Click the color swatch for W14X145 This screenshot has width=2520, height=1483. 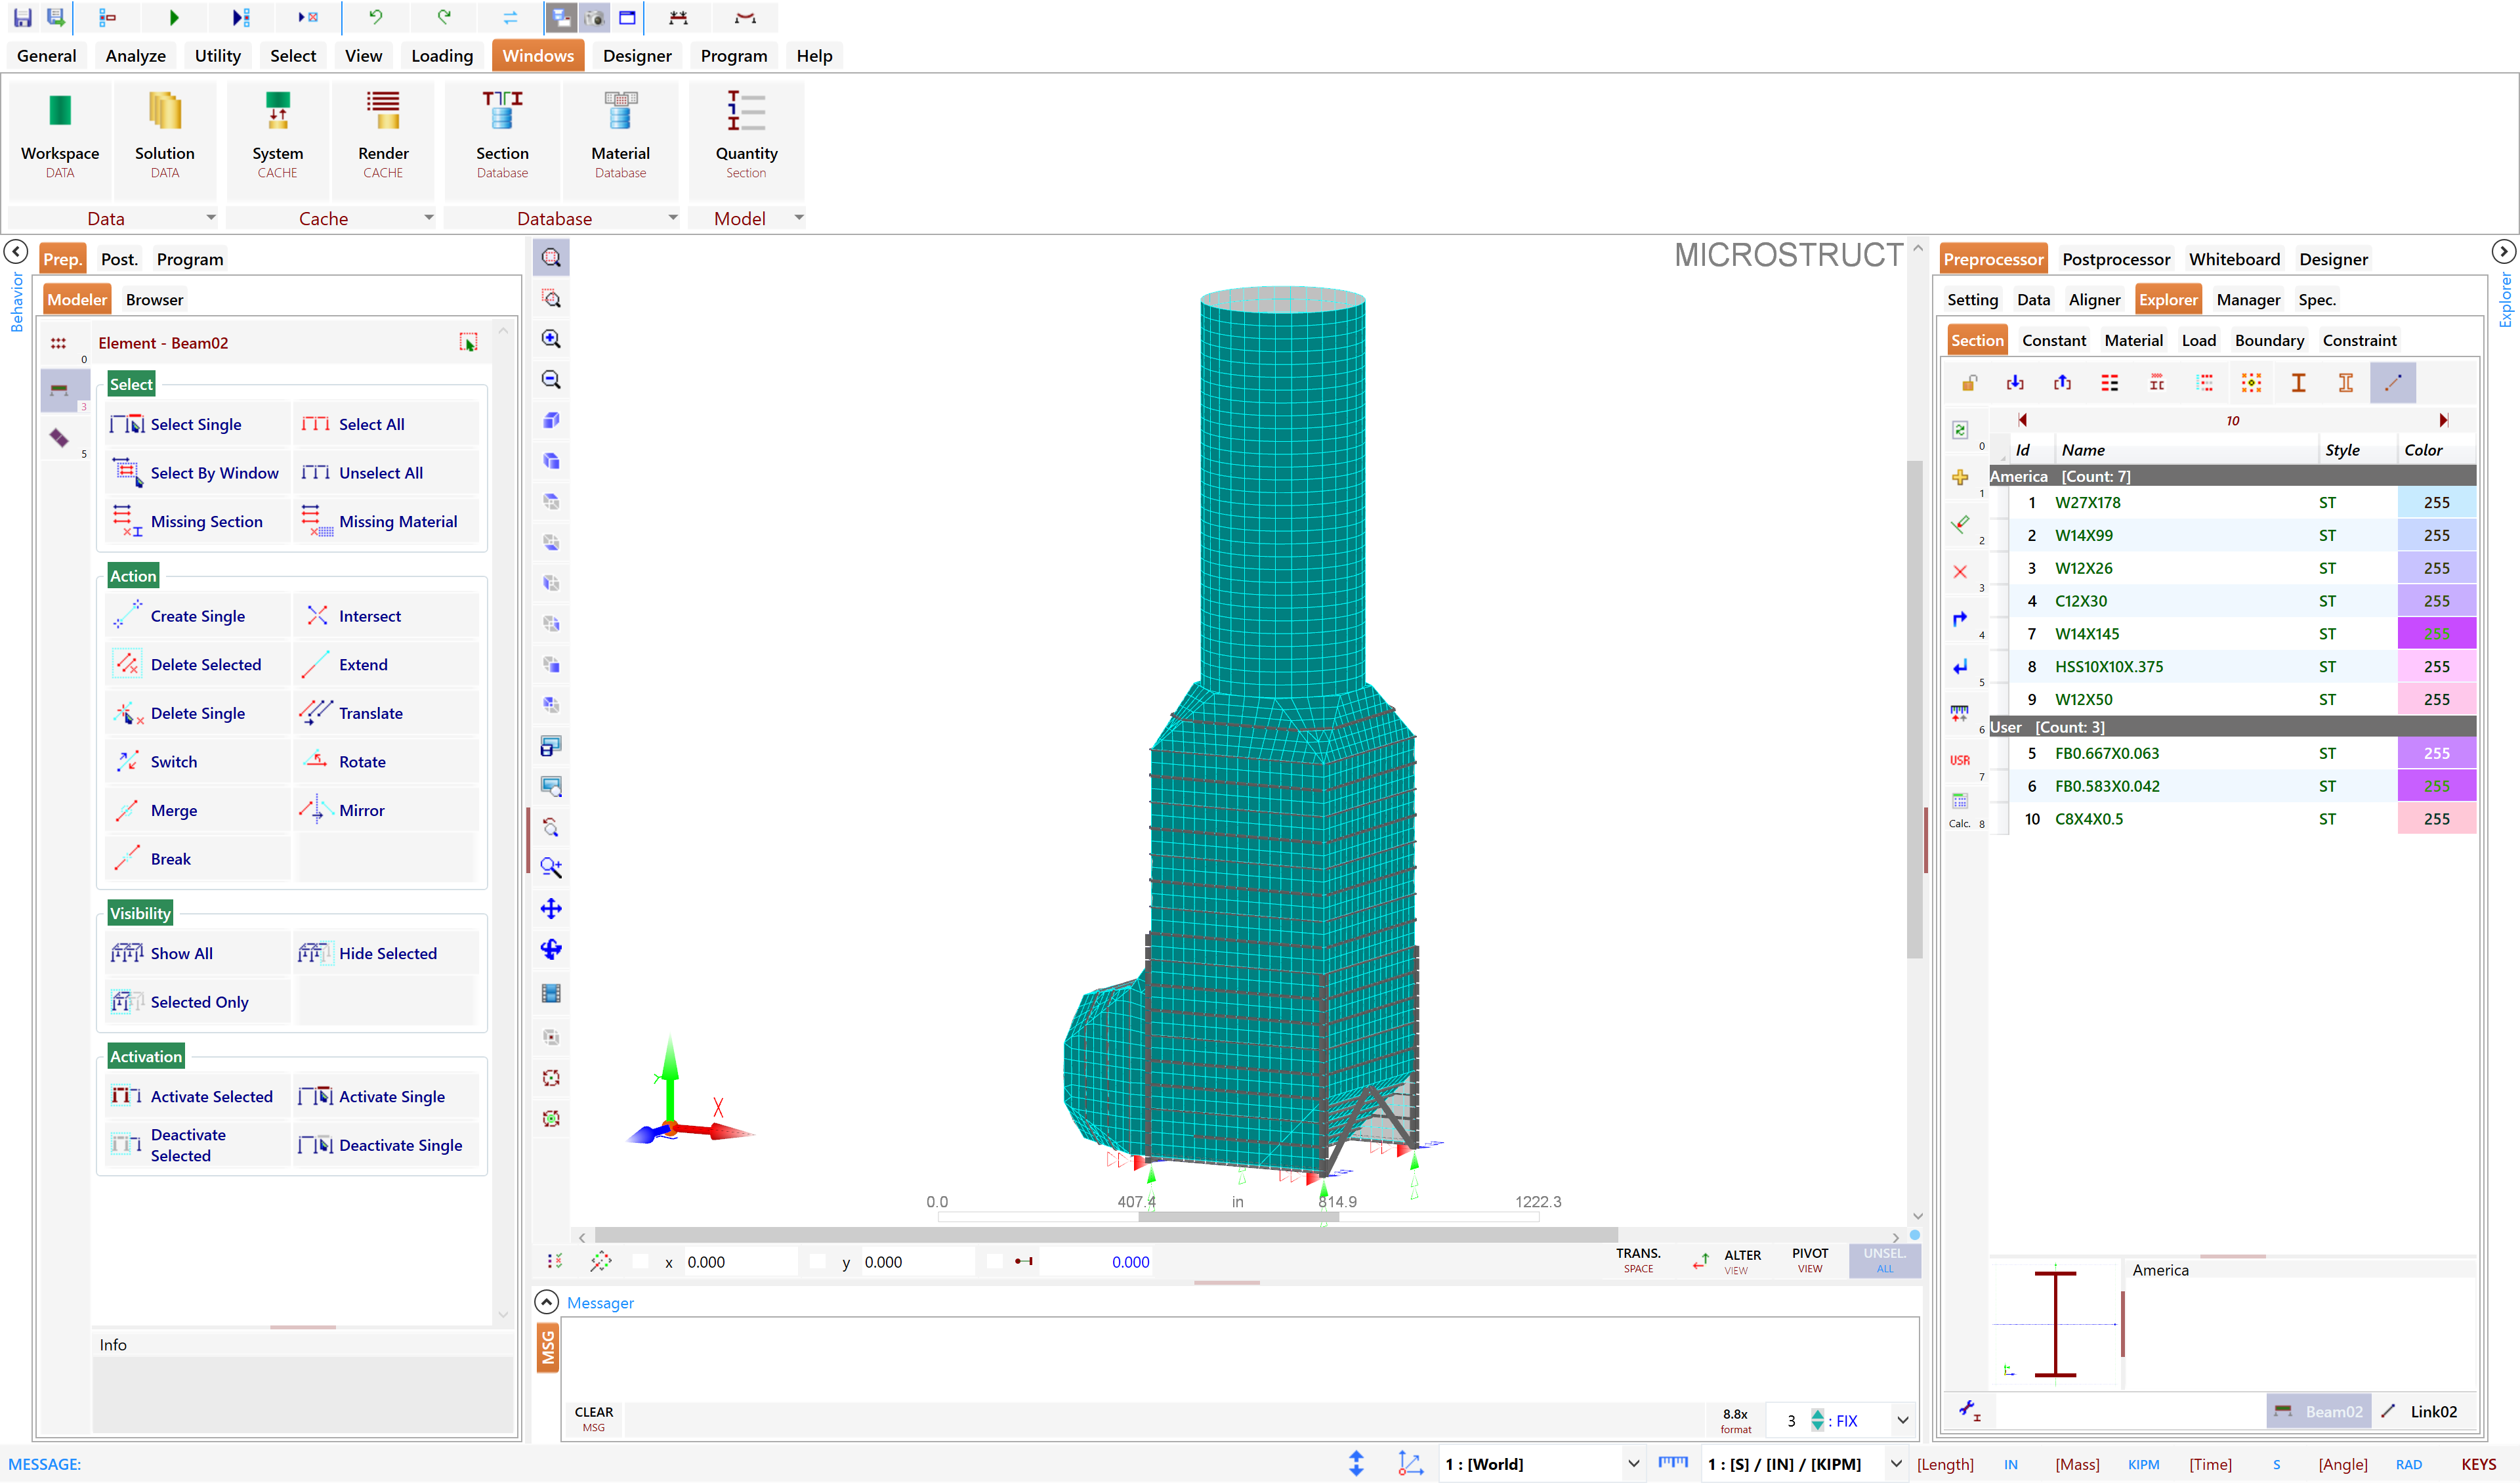(x=2436, y=634)
